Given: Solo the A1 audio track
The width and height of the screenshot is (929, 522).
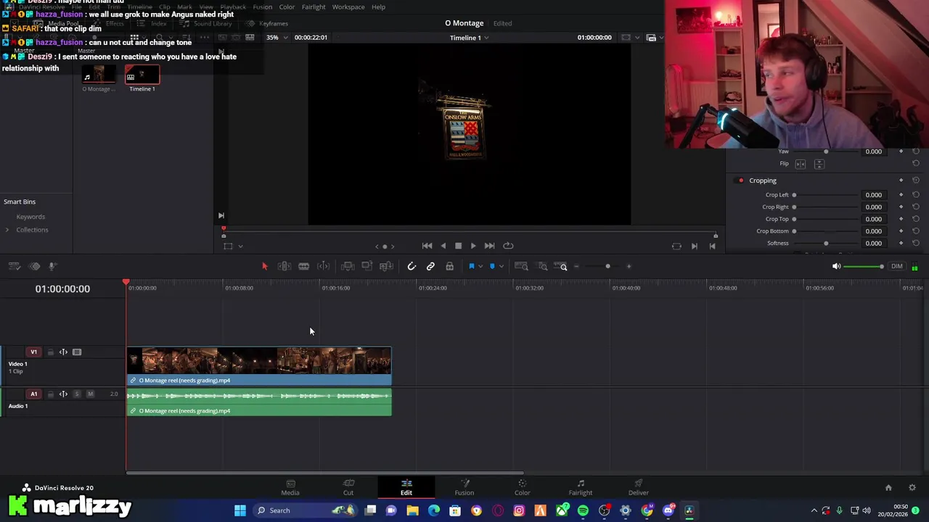Looking at the screenshot, I should click(77, 394).
